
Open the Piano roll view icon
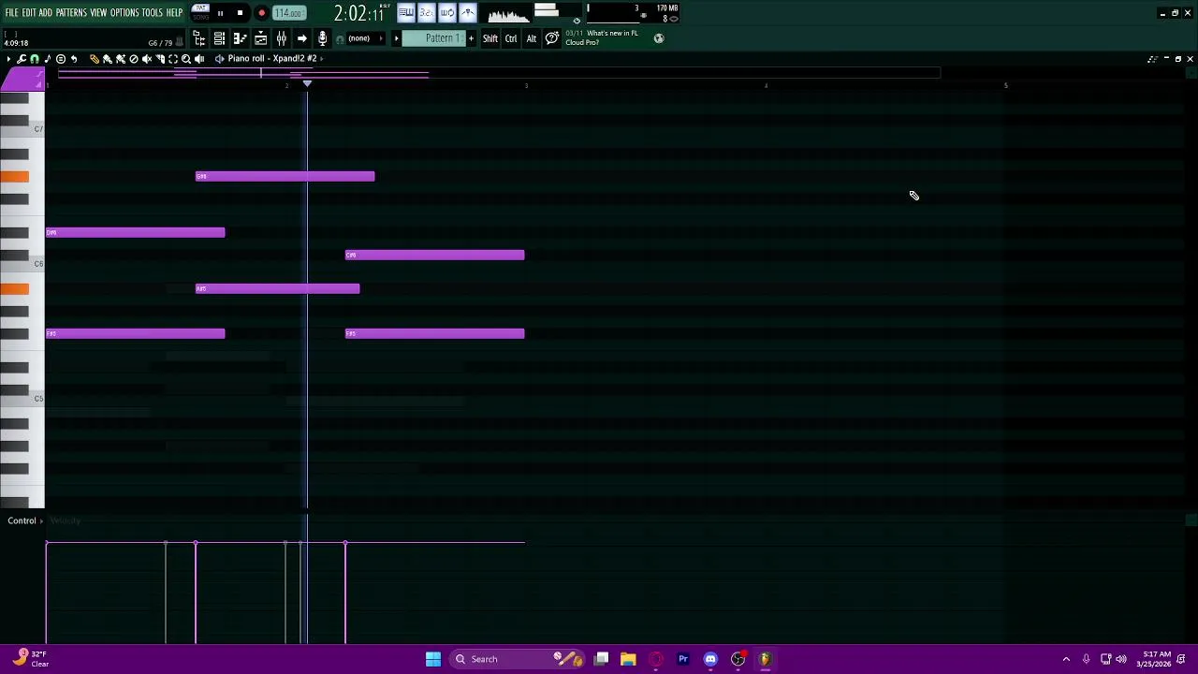(240, 38)
